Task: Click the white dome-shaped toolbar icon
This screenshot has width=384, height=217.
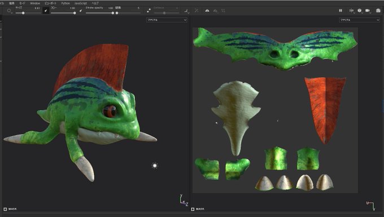Action: coord(207,11)
